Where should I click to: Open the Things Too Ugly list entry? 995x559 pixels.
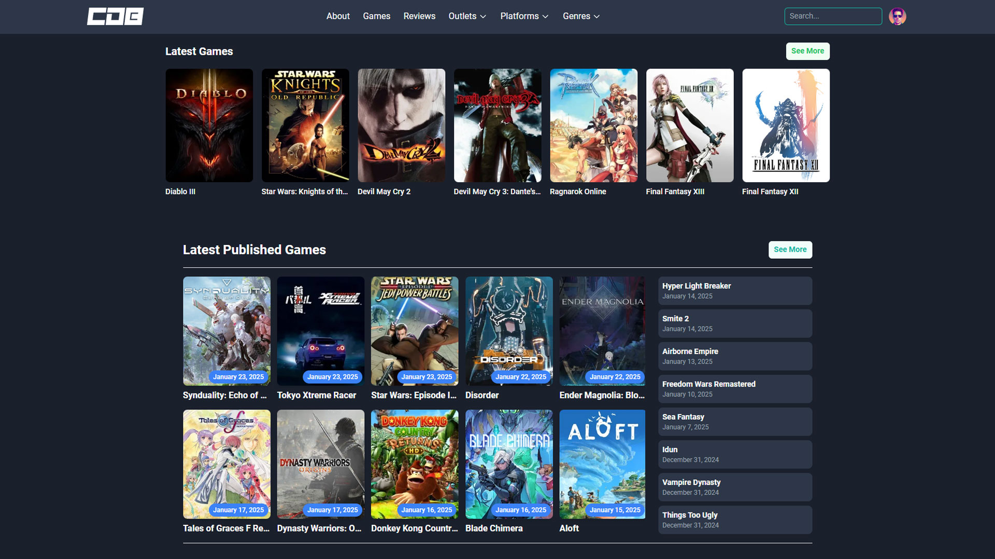735,520
